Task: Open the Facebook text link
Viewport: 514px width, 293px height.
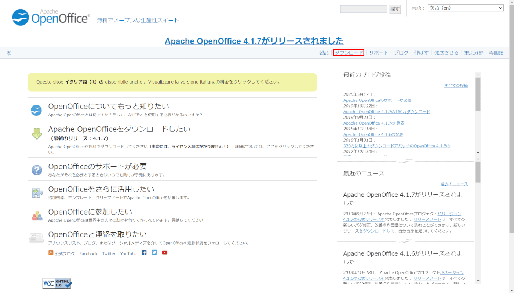Action: [88, 253]
